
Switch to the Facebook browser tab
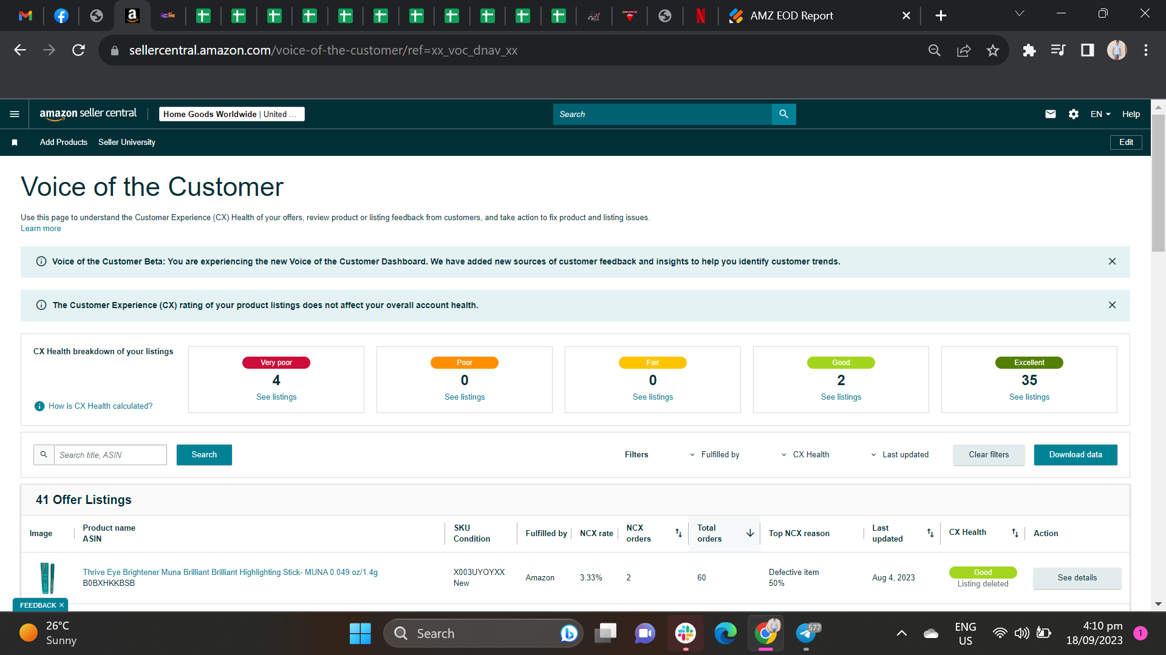[61, 16]
